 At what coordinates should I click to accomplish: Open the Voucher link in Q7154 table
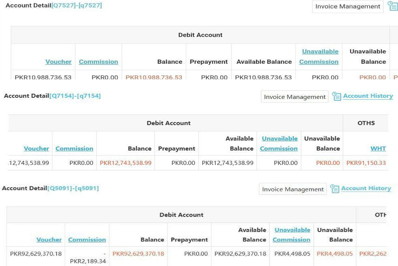(x=36, y=148)
